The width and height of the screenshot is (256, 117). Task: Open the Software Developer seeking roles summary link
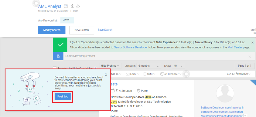tap(222, 112)
